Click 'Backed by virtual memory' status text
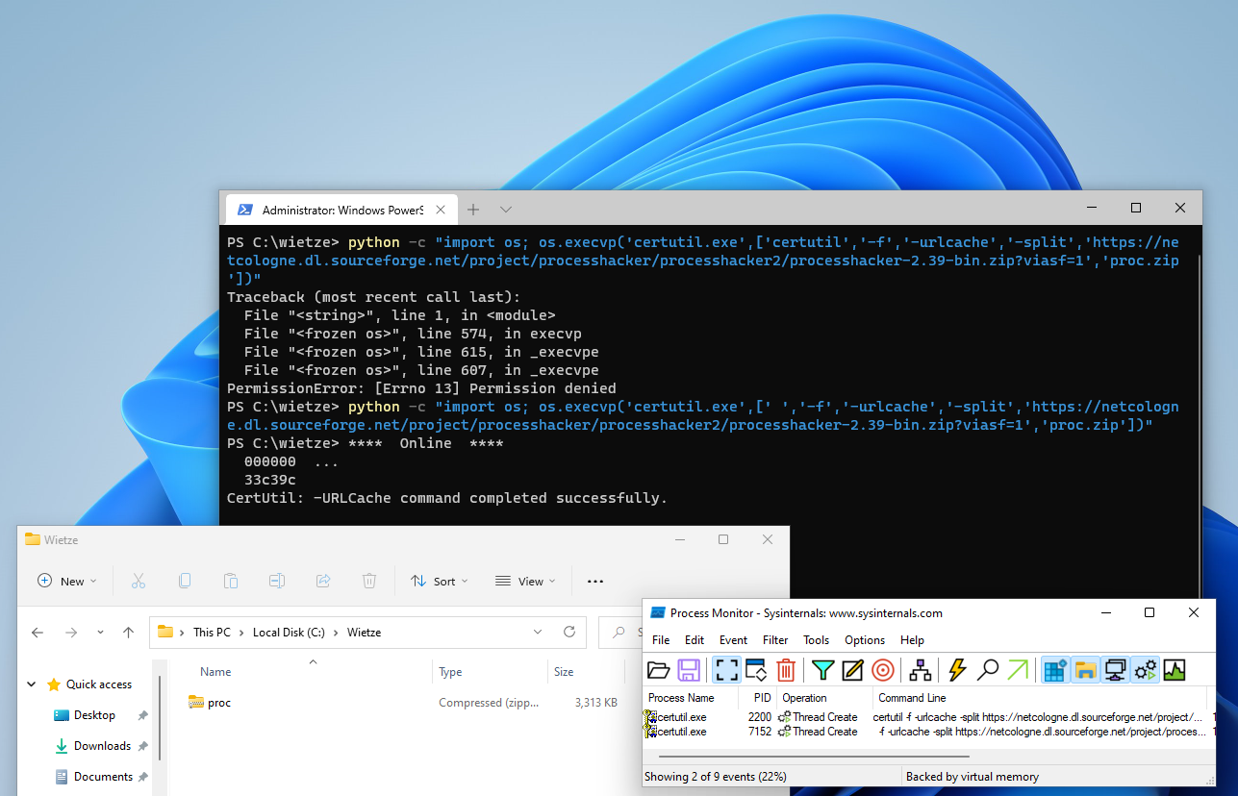The height and width of the screenshot is (796, 1238). (x=973, y=777)
